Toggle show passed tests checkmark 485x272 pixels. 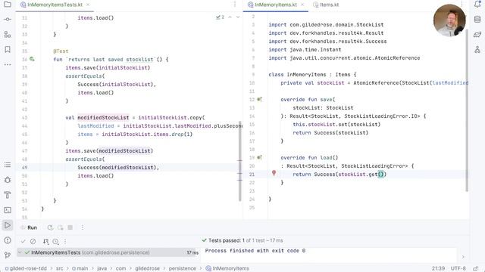pyautogui.click(x=23, y=242)
